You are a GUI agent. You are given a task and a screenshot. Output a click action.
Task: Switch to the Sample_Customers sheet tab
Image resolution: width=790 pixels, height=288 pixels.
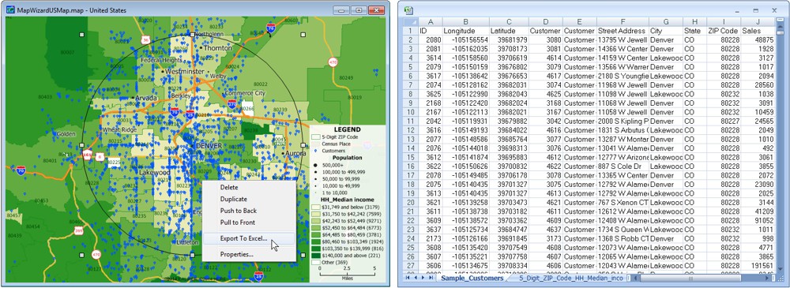click(x=472, y=278)
